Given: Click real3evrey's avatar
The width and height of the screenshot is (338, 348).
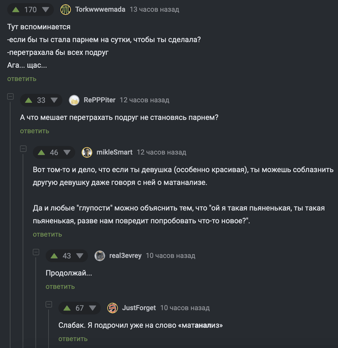Looking at the screenshot, I should [x=100, y=255].
